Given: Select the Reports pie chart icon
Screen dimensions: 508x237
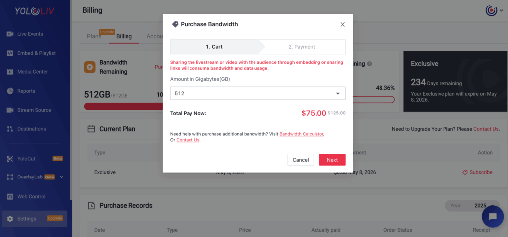Looking at the screenshot, I should [10, 91].
